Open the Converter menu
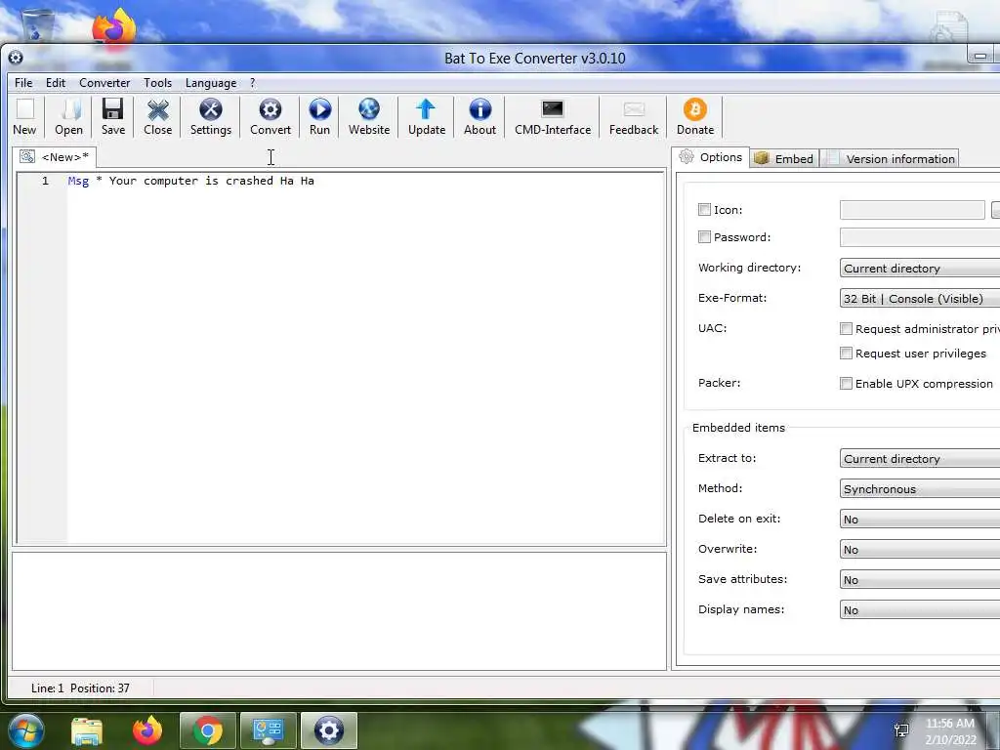The width and height of the screenshot is (1000, 750). point(104,83)
